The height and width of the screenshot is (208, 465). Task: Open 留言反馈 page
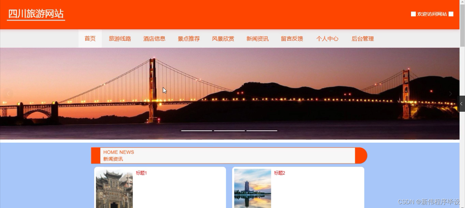tap(292, 39)
